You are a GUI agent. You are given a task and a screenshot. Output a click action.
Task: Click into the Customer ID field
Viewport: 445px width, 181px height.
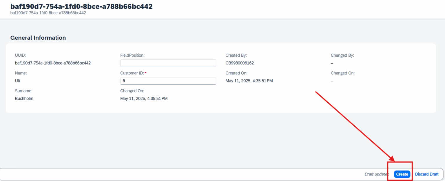(x=168, y=81)
